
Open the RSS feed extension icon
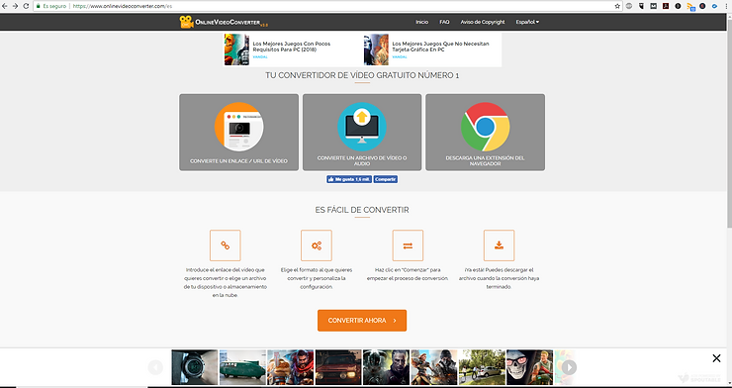[690, 7]
